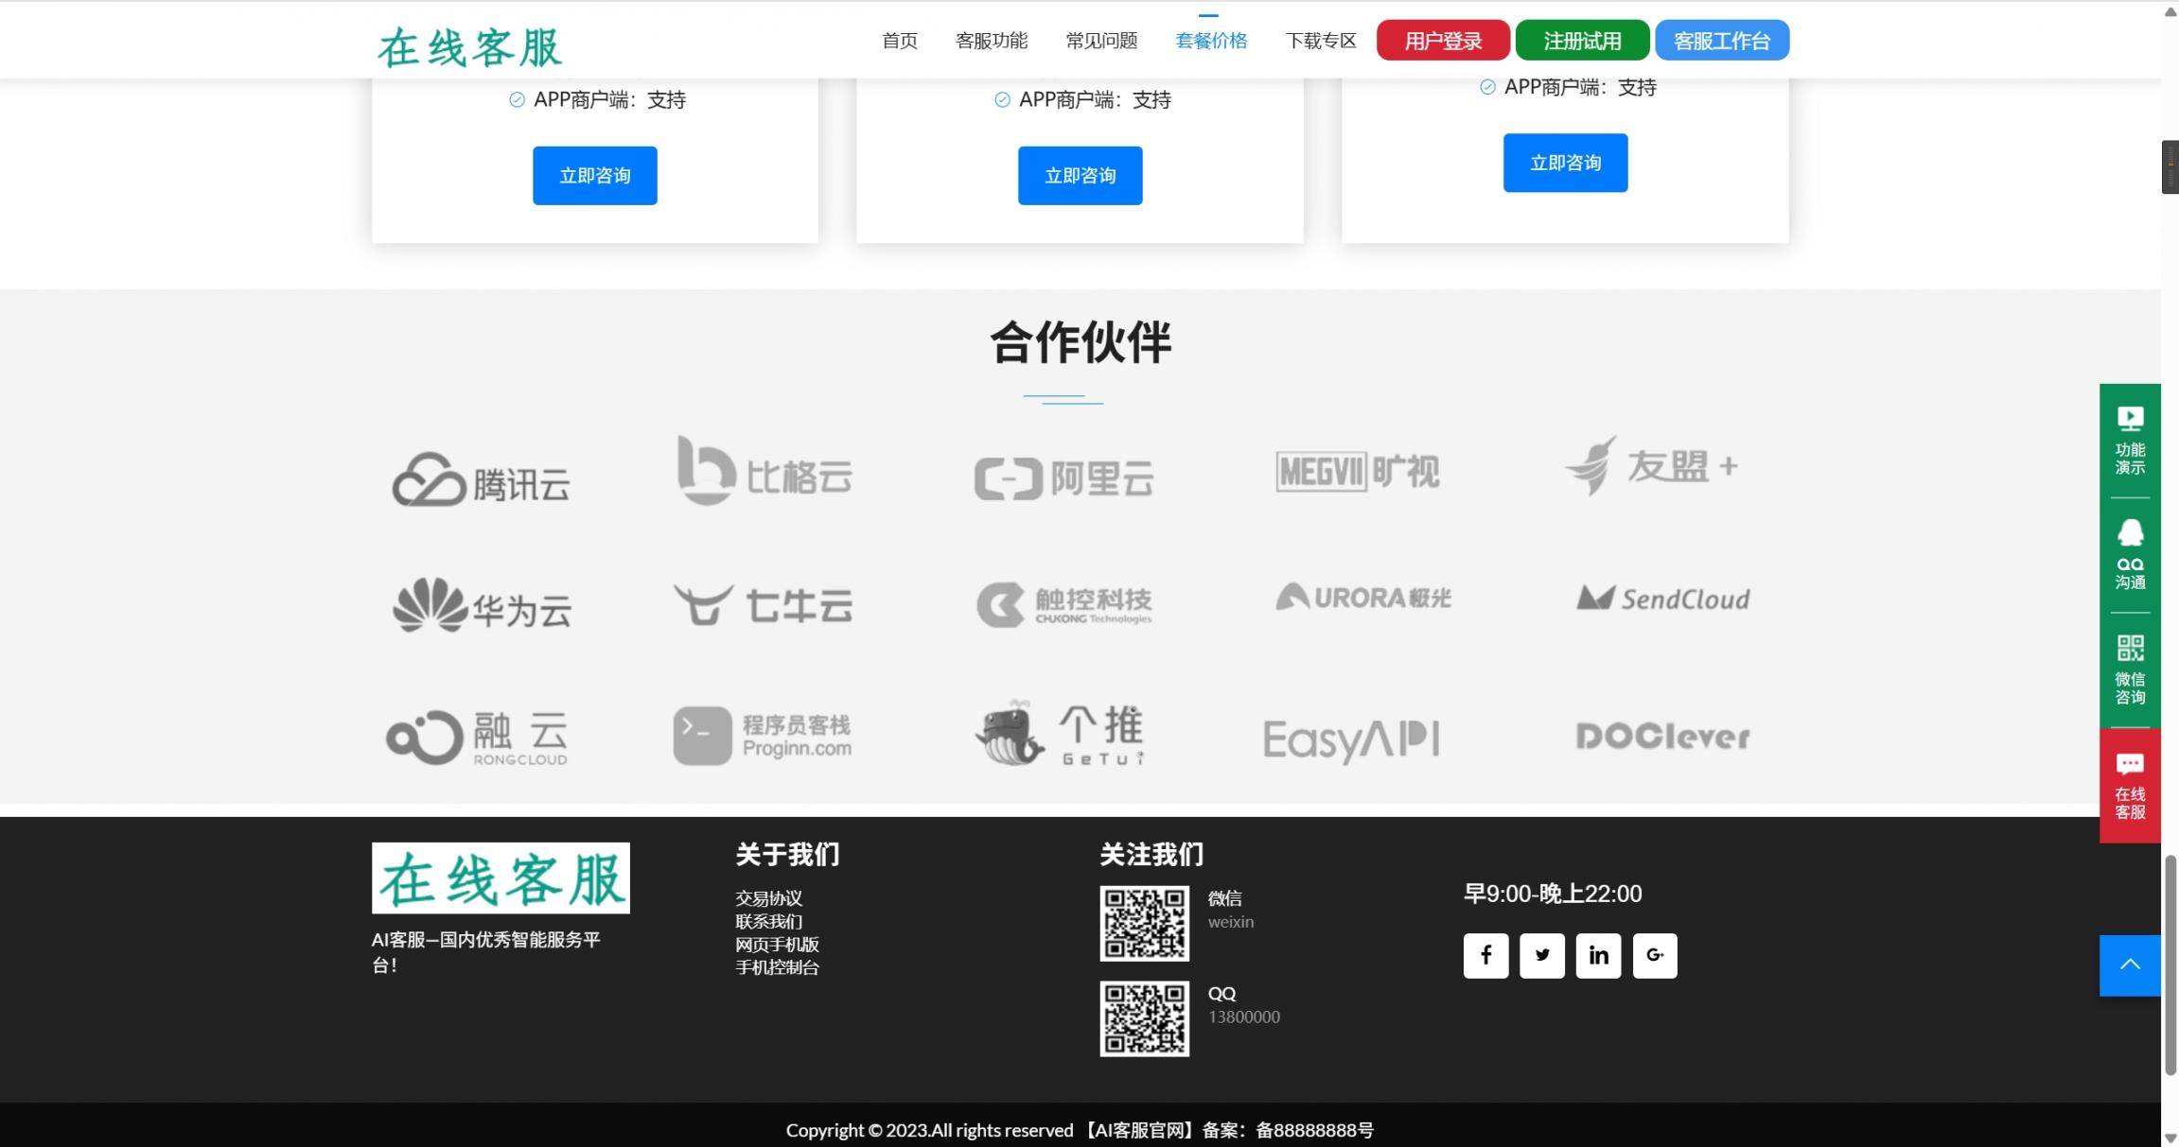Viewport: 2179px width, 1147px height.
Task: Open the 交易协议 footer link
Action: click(766, 898)
